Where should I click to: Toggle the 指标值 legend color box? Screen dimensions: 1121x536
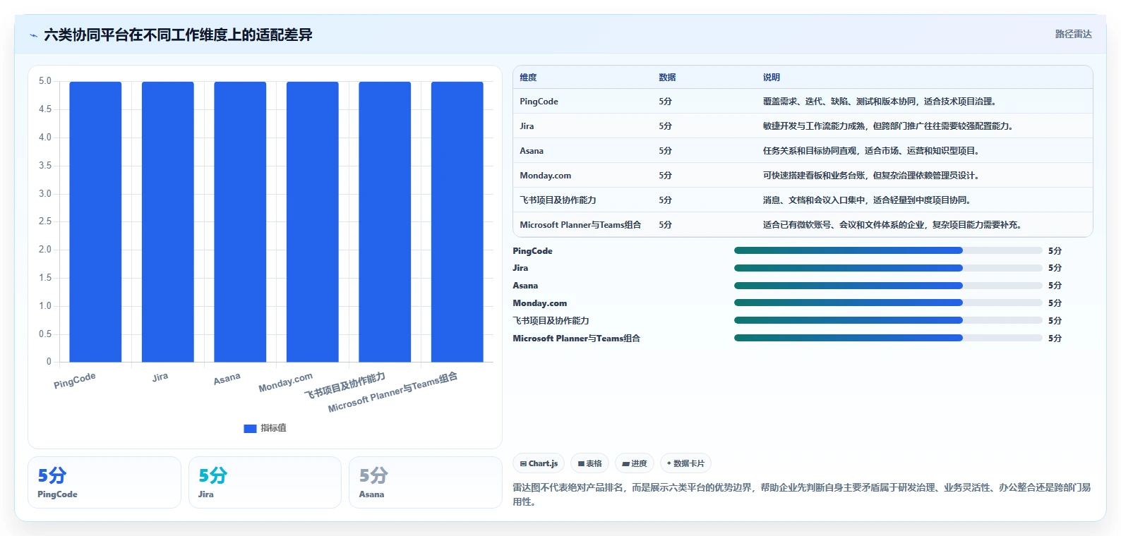click(250, 428)
